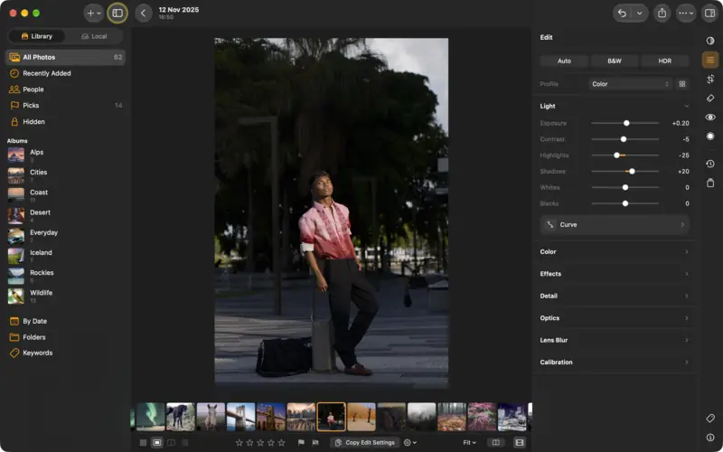Give the photo a three-star rating
The width and height of the screenshot is (723, 452).
[260, 443]
